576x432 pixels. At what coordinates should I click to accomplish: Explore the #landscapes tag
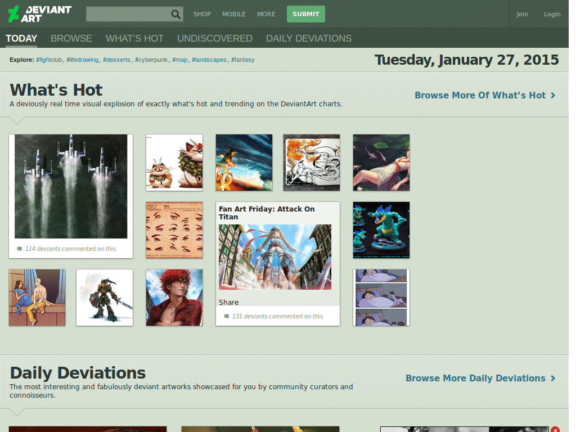pyautogui.click(x=209, y=60)
